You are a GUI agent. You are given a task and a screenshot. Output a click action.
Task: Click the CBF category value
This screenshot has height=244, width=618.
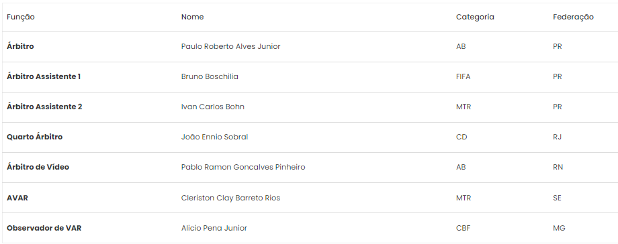click(x=463, y=228)
